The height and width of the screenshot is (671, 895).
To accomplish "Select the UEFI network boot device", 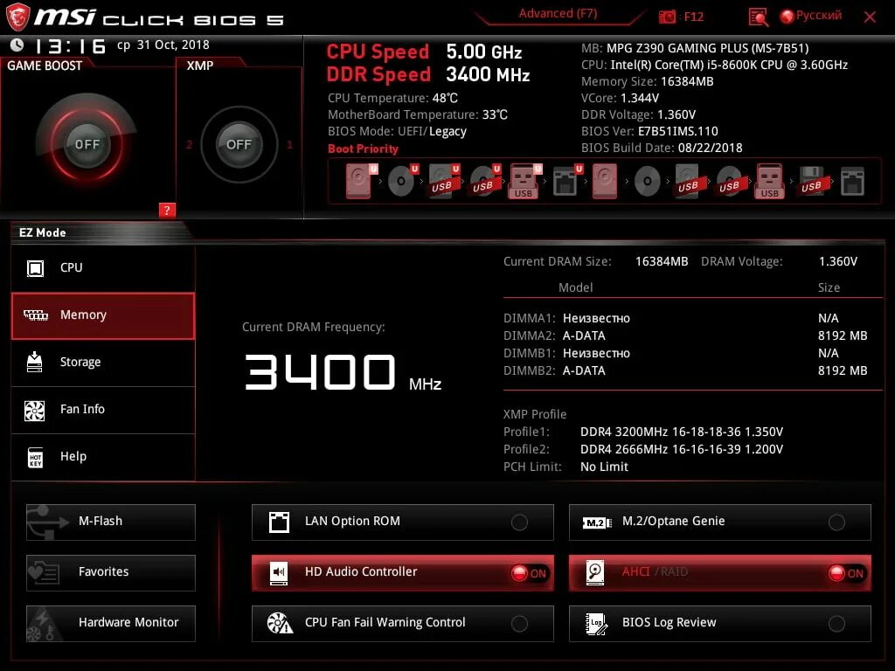I will click(566, 182).
